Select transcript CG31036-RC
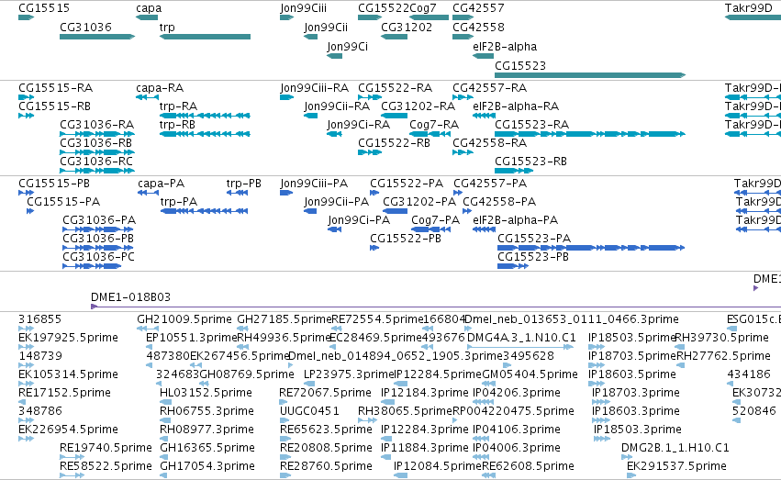Screen dimensions: 781x480 [97, 171]
